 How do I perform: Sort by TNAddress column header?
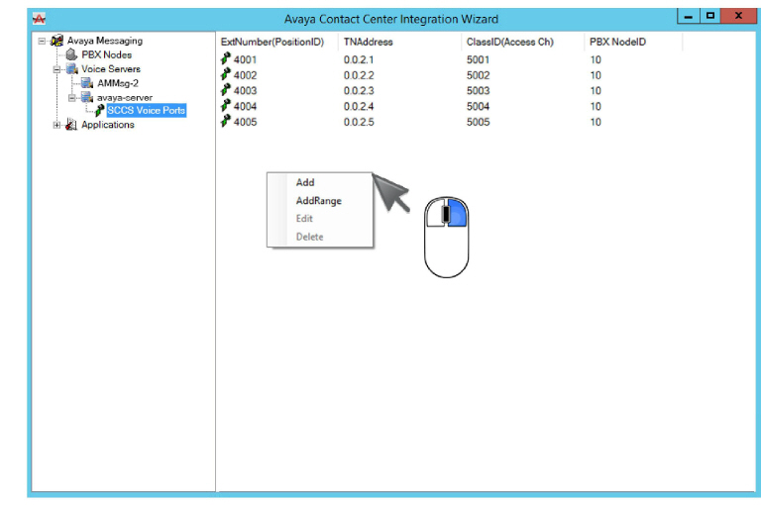[369, 43]
